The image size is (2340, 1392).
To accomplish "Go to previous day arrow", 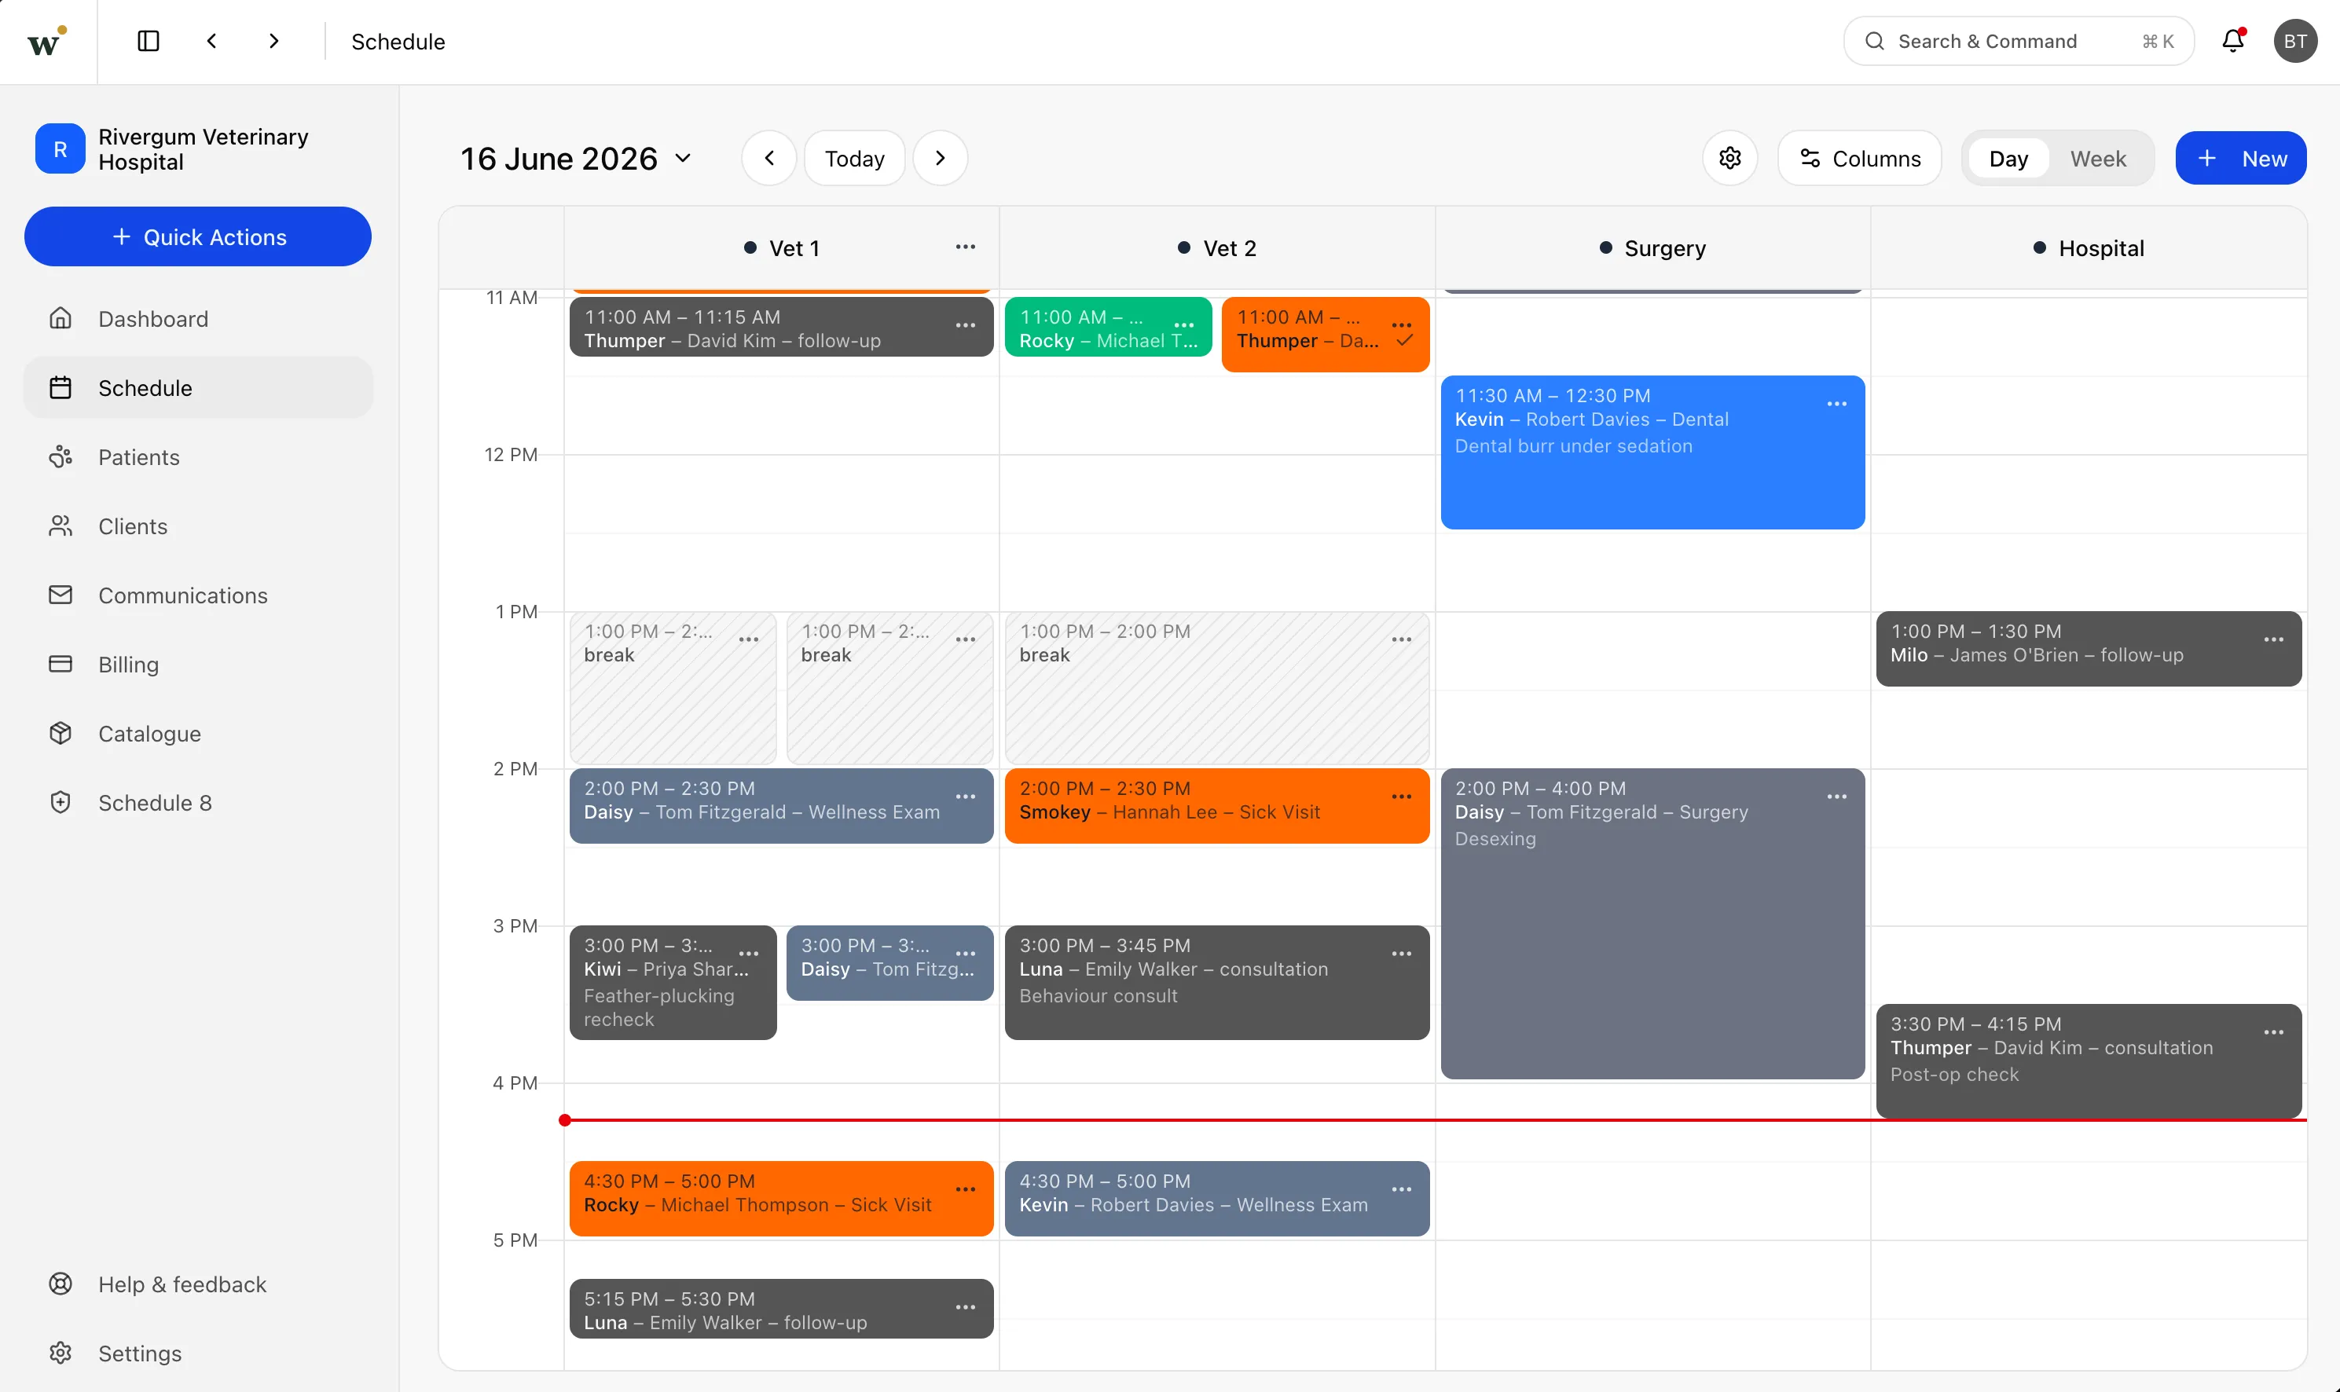I will [769, 159].
